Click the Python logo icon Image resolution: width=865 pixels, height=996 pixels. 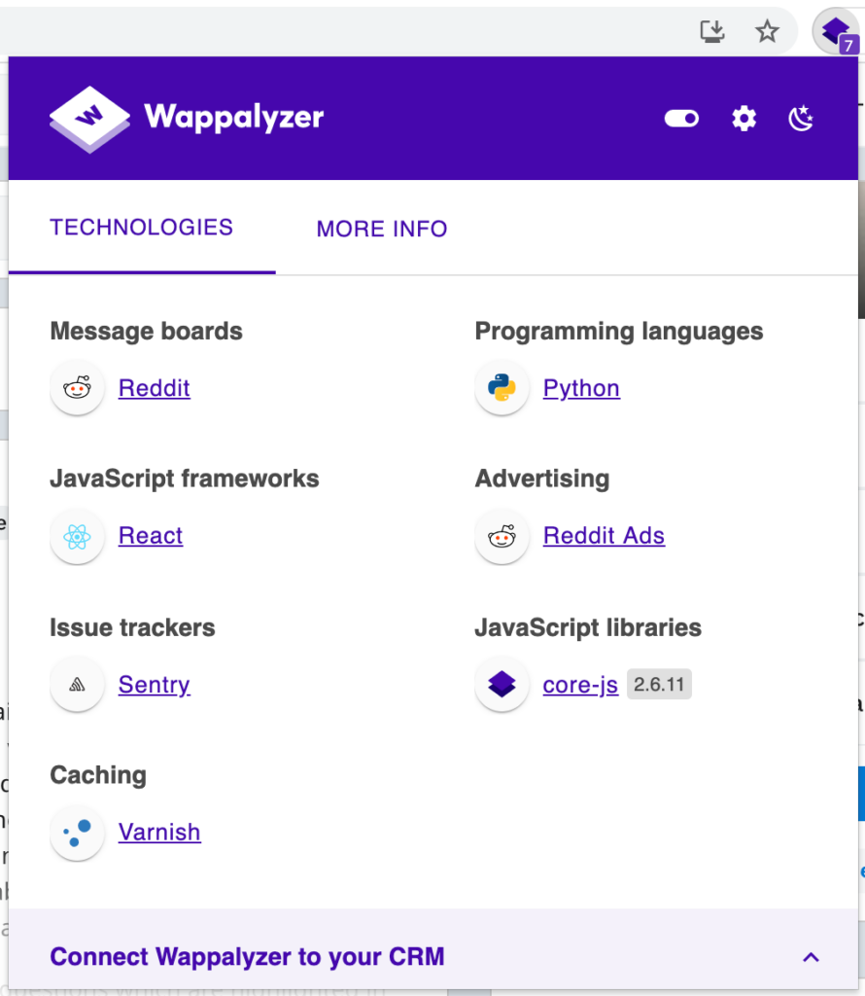tap(502, 387)
